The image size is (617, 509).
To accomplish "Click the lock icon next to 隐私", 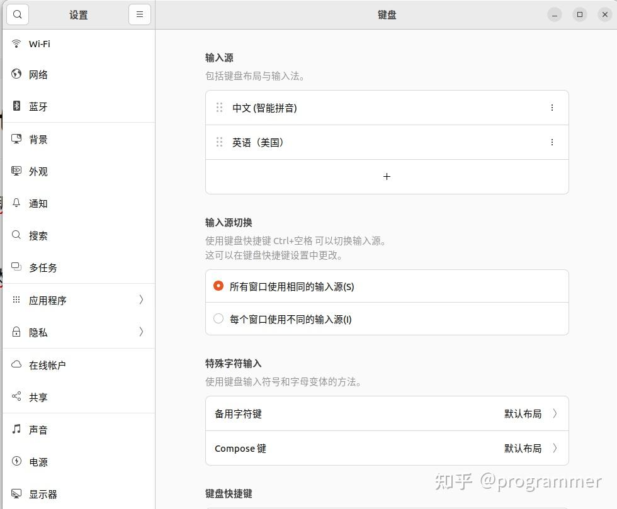I will coord(16,332).
